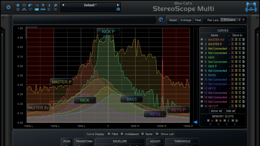Click '10 Not Connected' in curves list
The width and height of the screenshot is (260, 146).
pos(215,80)
